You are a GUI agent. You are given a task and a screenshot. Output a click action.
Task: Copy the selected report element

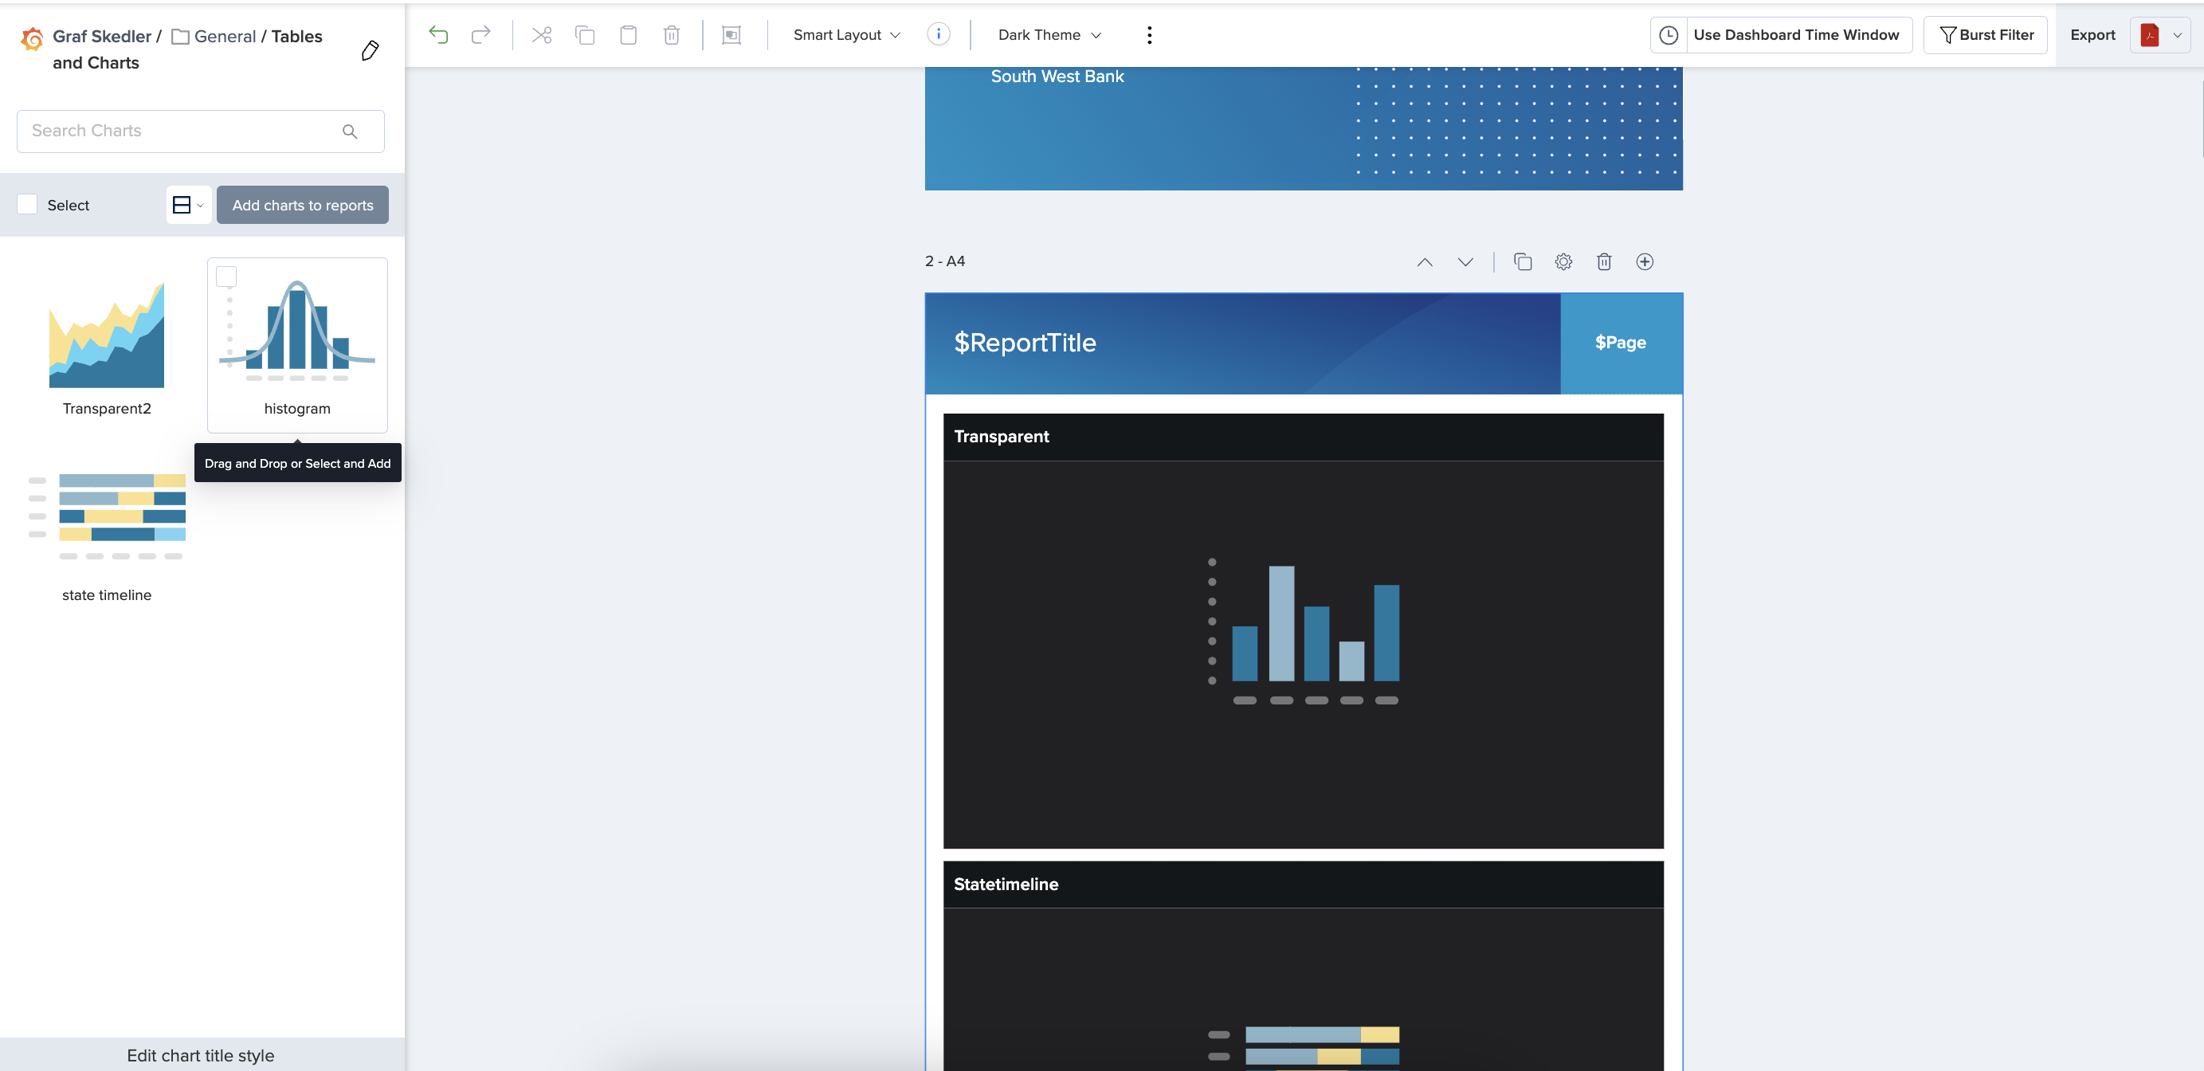585,34
